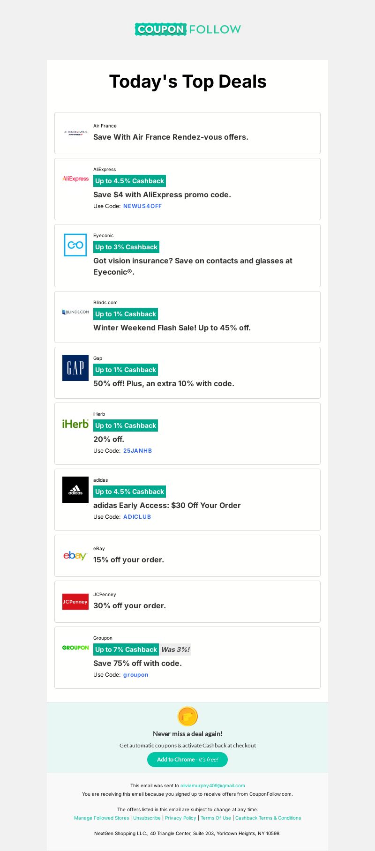Image resolution: width=375 pixels, height=851 pixels.
Task: Click the eBay logo
Action: [x=75, y=556]
